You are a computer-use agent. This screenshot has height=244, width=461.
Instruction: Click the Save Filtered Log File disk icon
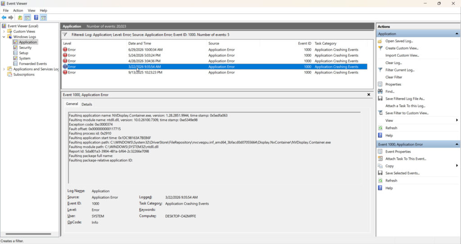(x=380, y=99)
